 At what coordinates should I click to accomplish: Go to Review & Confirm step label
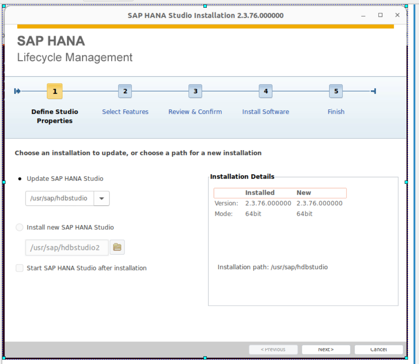pyautogui.click(x=195, y=112)
